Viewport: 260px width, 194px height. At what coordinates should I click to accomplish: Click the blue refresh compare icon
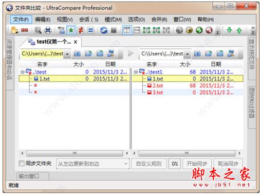click(x=104, y=30)
